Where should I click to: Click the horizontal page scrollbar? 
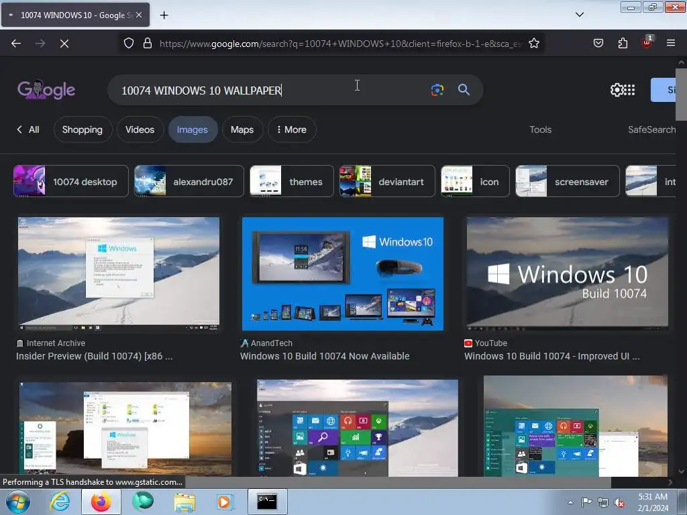pos(307,482)
